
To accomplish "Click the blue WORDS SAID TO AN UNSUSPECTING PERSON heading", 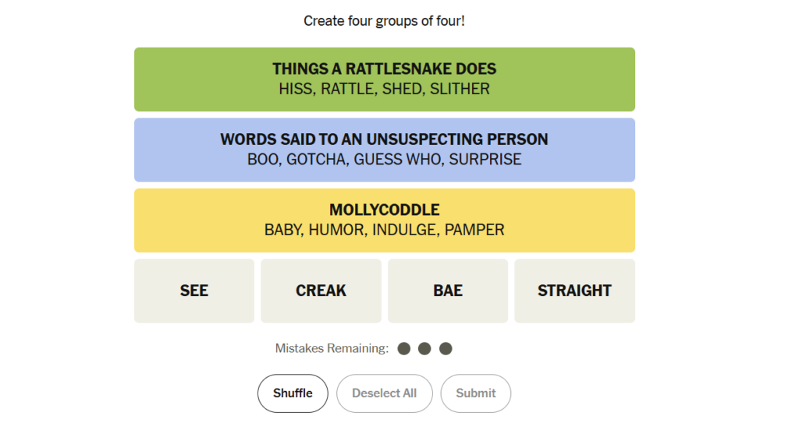I will point(384,139).
